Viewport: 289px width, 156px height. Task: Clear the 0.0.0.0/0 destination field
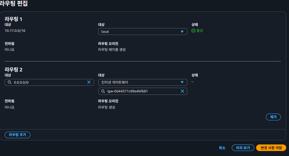89,82
